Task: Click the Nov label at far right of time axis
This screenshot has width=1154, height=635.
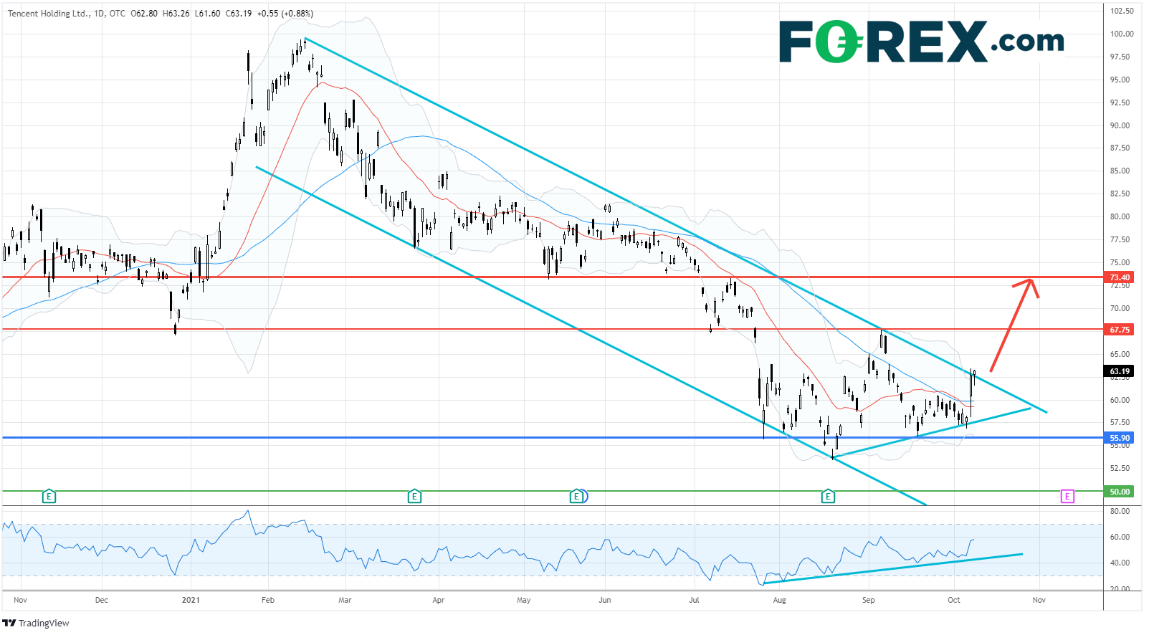Action: [x=1039, y=600]
